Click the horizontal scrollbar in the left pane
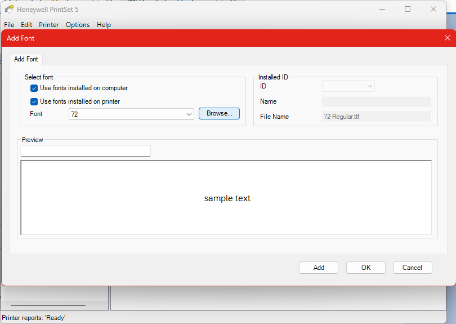456x324 pixels. [48, 305]
